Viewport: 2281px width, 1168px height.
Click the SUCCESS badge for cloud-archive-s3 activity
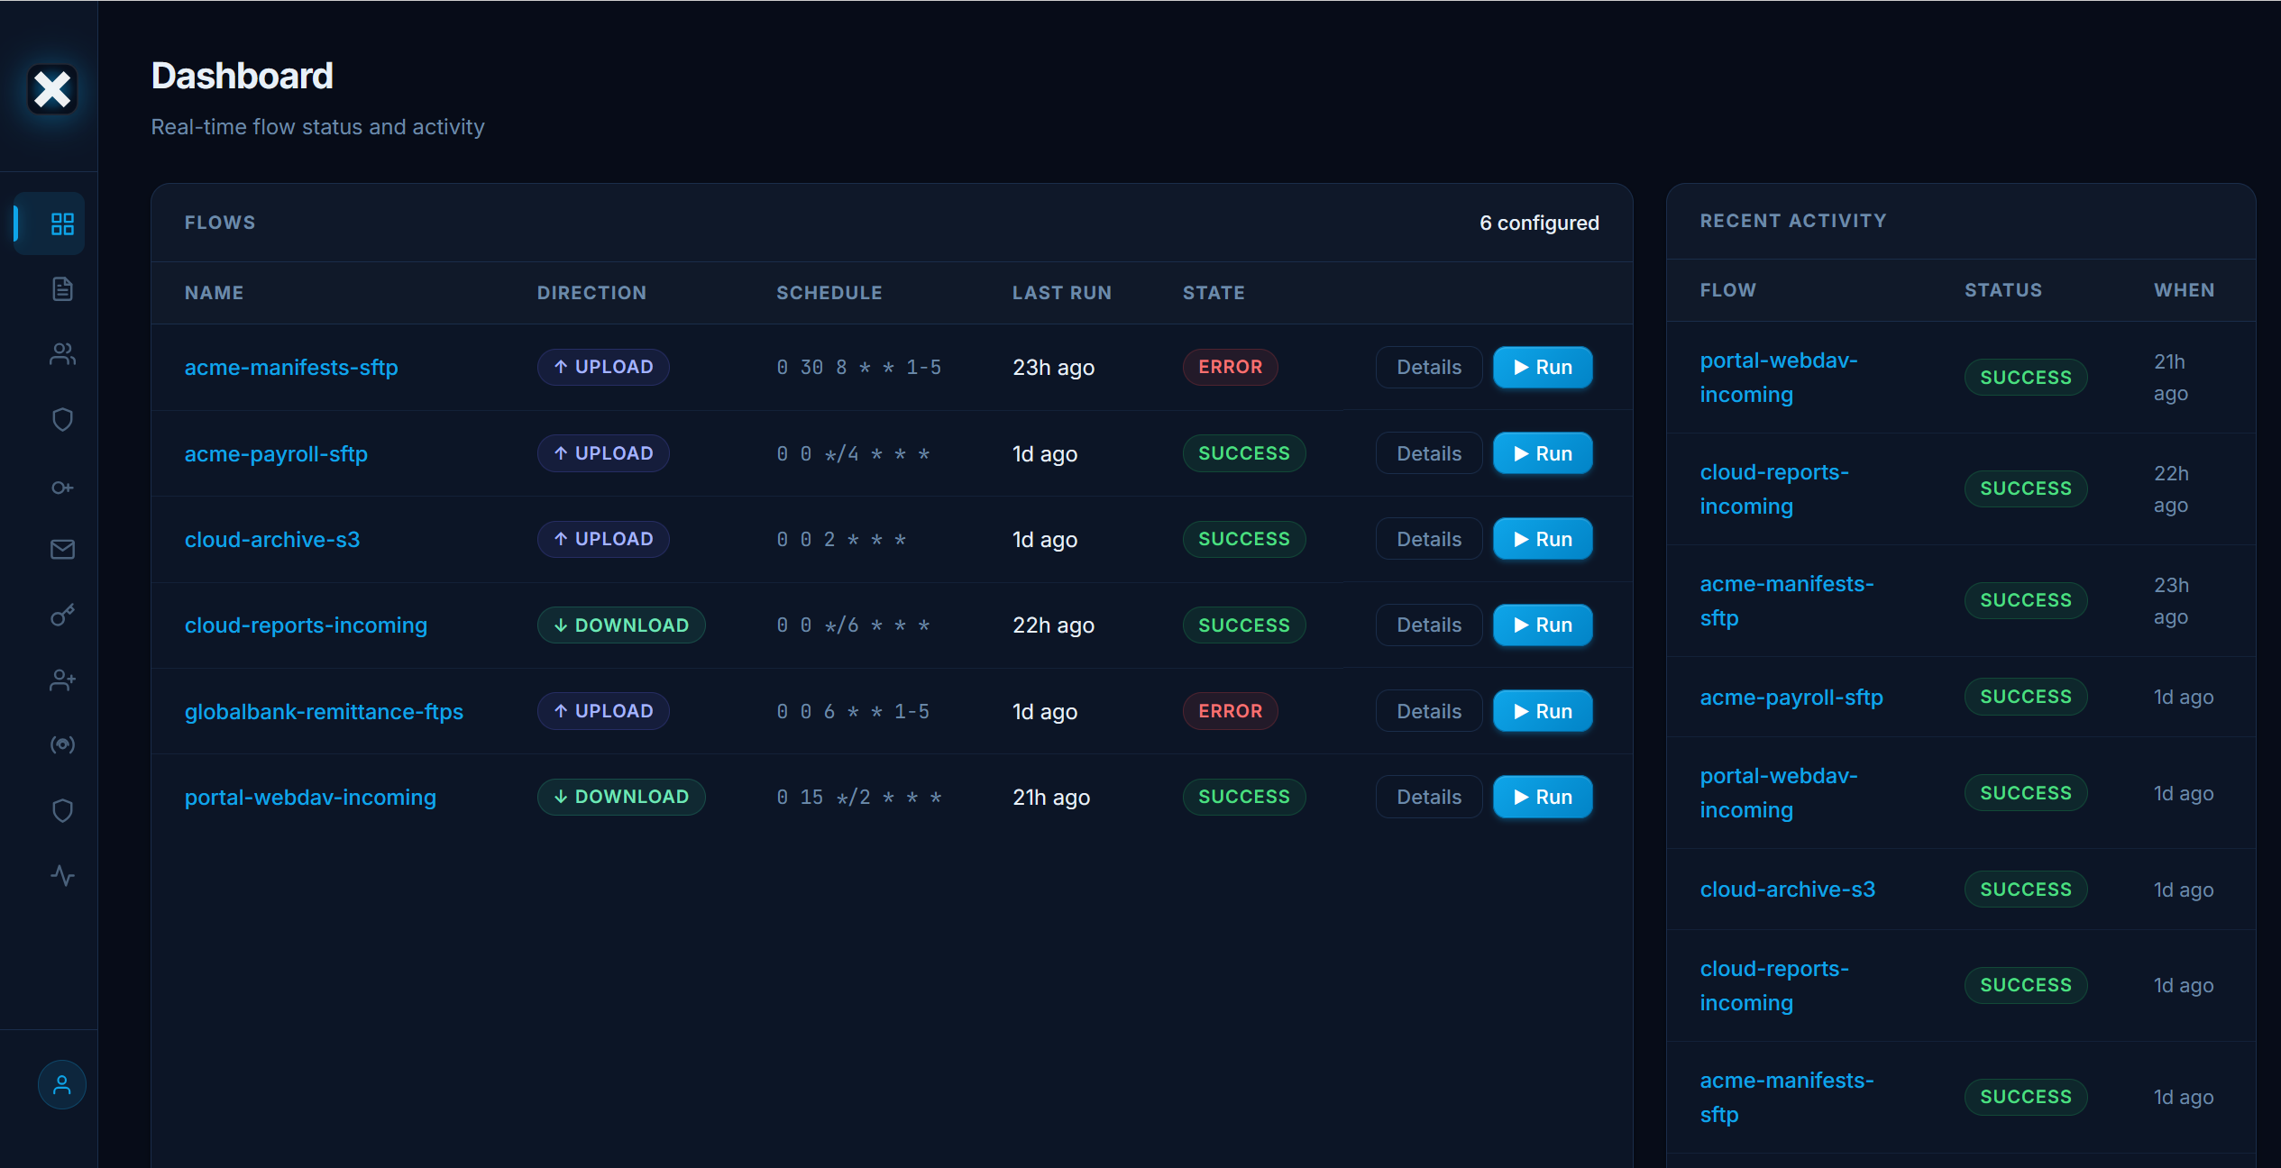click(x=2025, y=889)
